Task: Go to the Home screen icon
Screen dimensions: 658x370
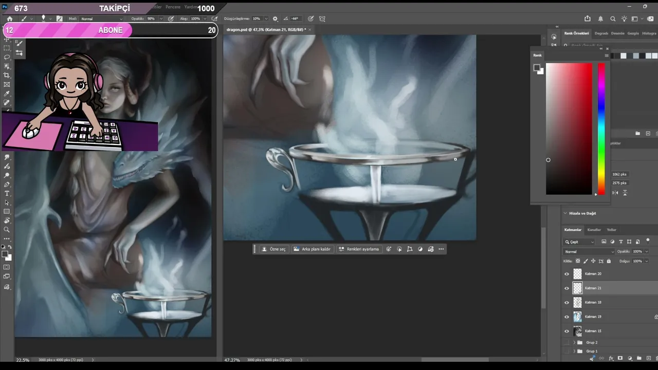Action: click(9, 19)
